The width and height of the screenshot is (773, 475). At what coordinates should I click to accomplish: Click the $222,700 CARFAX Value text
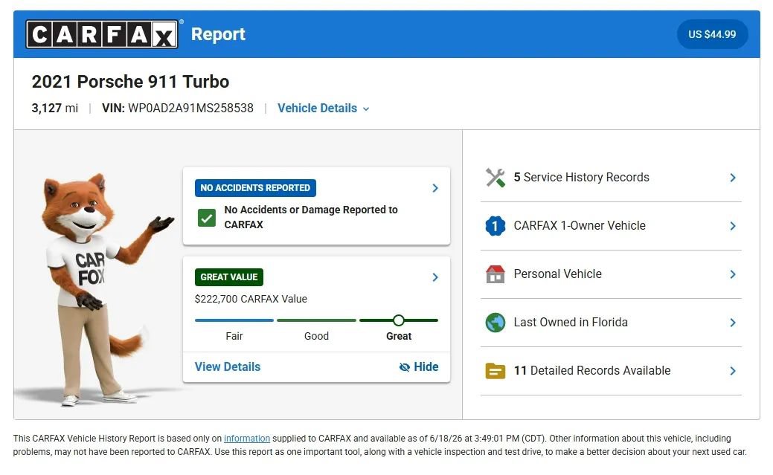[251, 299]
